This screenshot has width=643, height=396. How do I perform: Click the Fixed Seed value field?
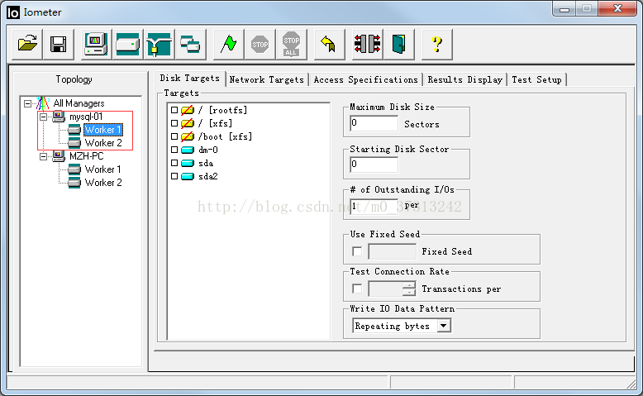tap(393, 251)
